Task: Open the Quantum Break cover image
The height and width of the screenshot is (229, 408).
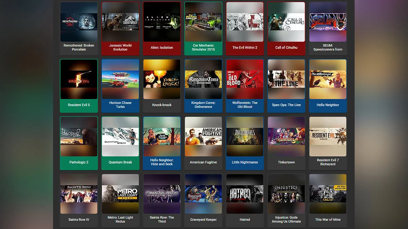Action: (120, 136)
